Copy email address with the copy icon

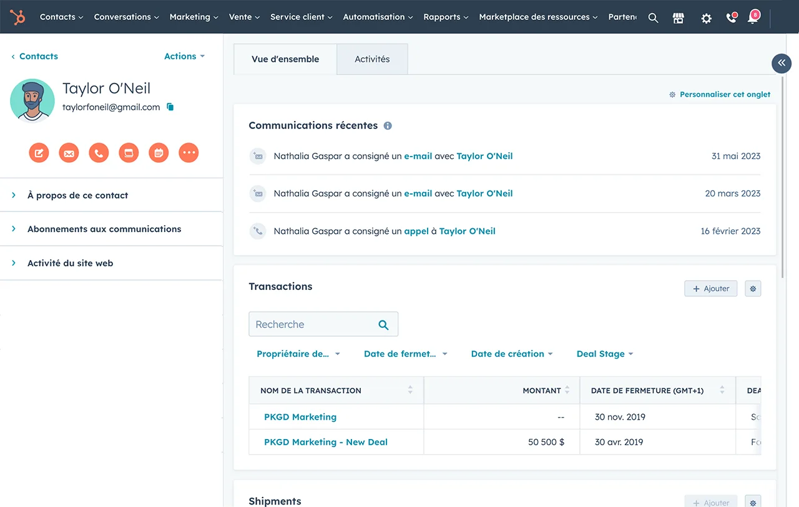(x=170, y=107)
